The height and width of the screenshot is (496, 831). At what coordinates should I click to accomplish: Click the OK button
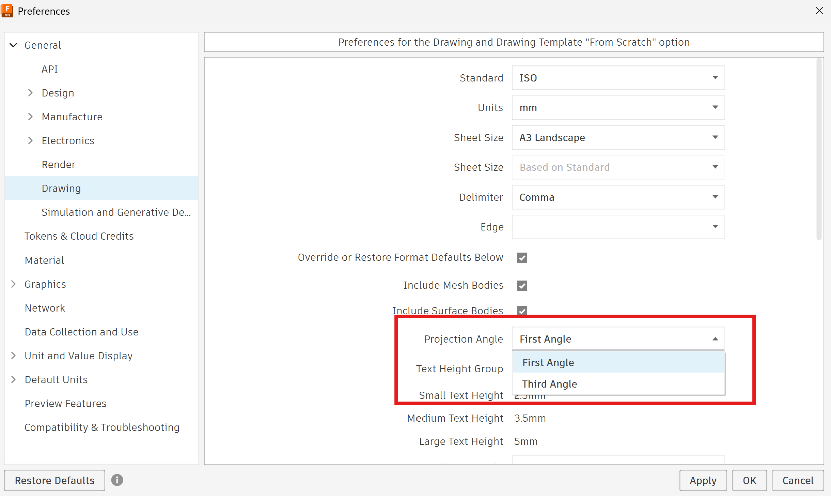point(749,480)
